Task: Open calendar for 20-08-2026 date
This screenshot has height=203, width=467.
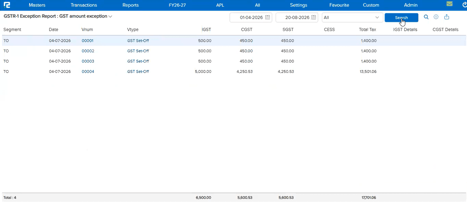Action: pyautogui.click(x=314, y=17)
